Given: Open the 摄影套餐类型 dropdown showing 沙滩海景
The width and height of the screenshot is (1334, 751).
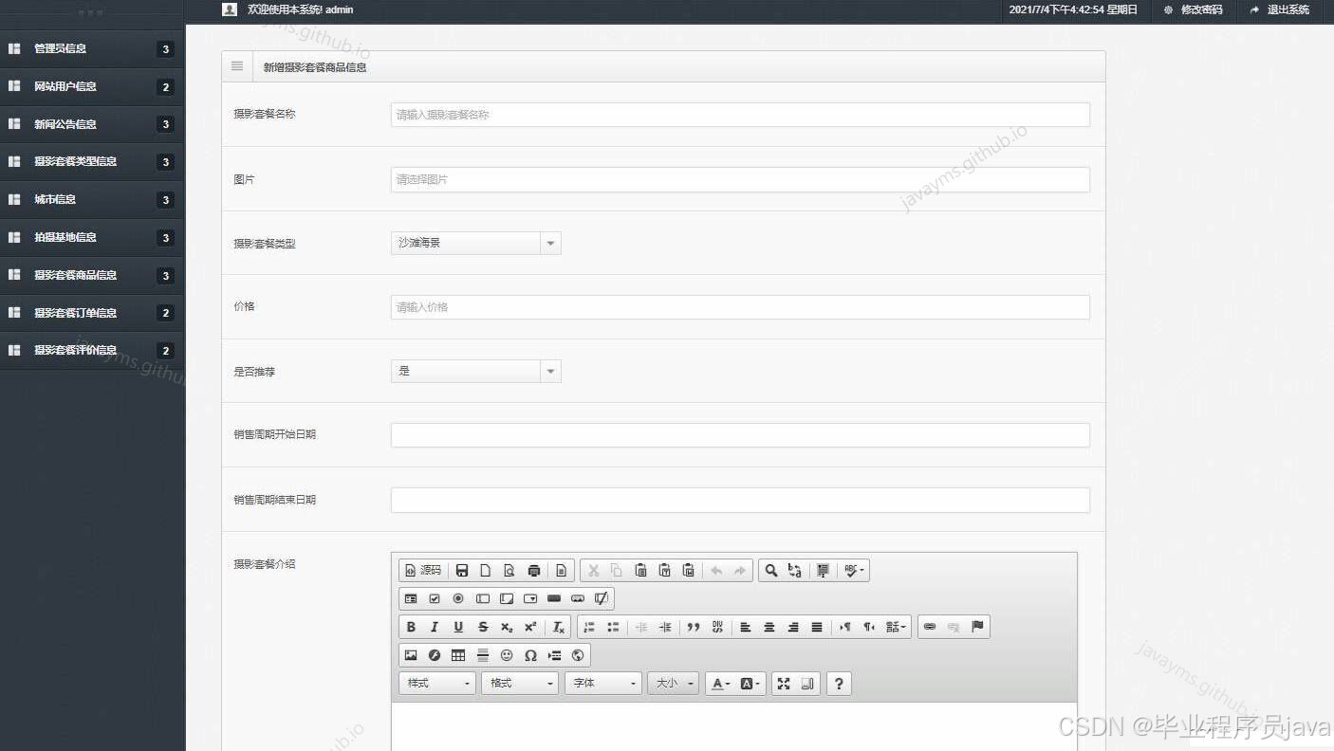Looking at the screenshot, I should (x=475, y=243).
